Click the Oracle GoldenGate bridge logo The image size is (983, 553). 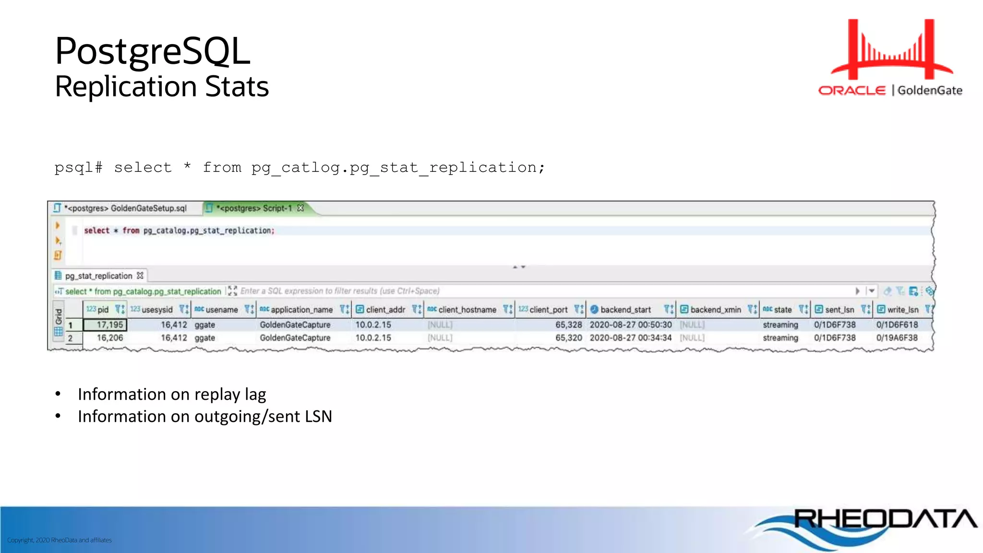(x=891, y=58)
